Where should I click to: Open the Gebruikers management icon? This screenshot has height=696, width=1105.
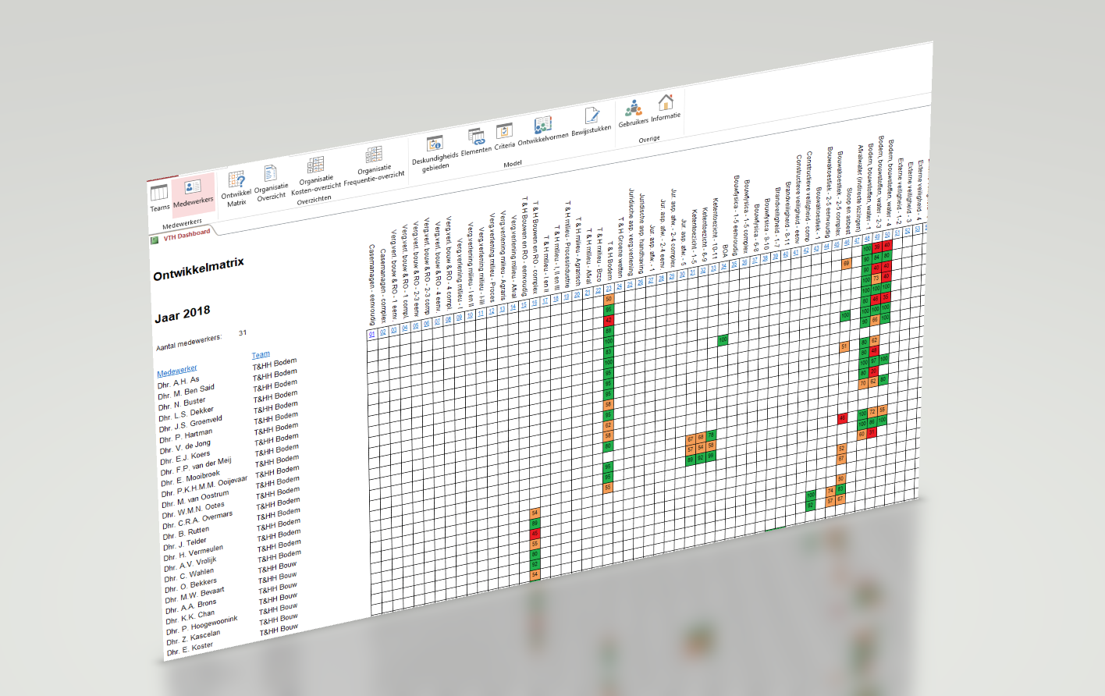point(633,109)
